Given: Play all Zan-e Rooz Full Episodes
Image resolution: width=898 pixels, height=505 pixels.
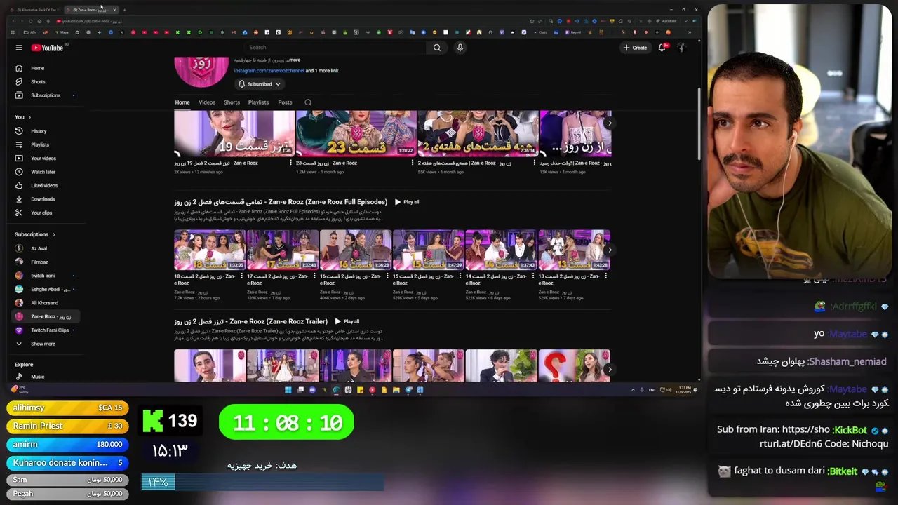Looking at the screenshot, I should [407, 202].
